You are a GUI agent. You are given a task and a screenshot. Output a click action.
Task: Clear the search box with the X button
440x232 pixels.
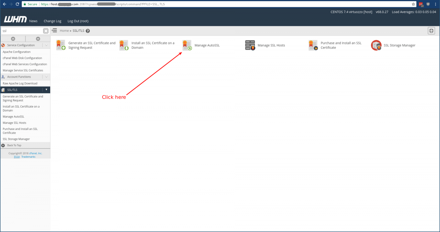(x=45, y=30)
